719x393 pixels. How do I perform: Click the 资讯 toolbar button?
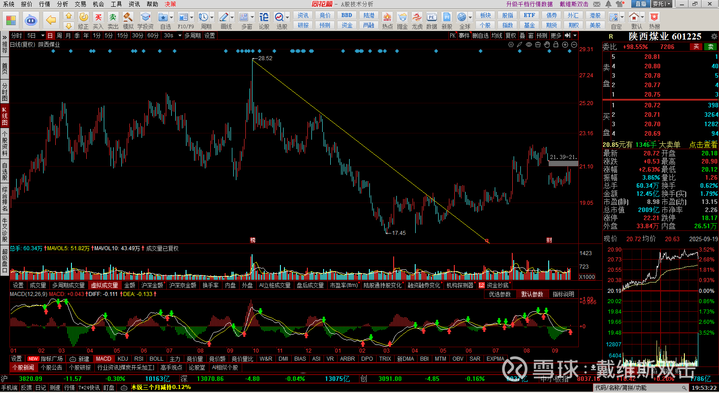coord(303,15)
